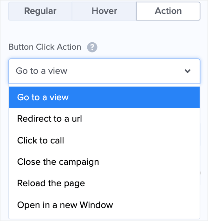Set button action to Close the campaign

click(104, 162)
